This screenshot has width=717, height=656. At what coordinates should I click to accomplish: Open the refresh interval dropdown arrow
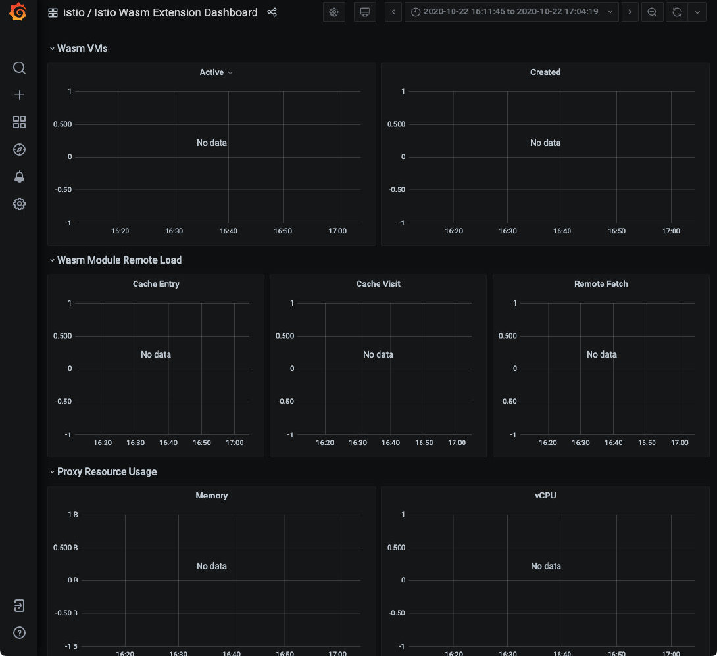click(697, 12)
